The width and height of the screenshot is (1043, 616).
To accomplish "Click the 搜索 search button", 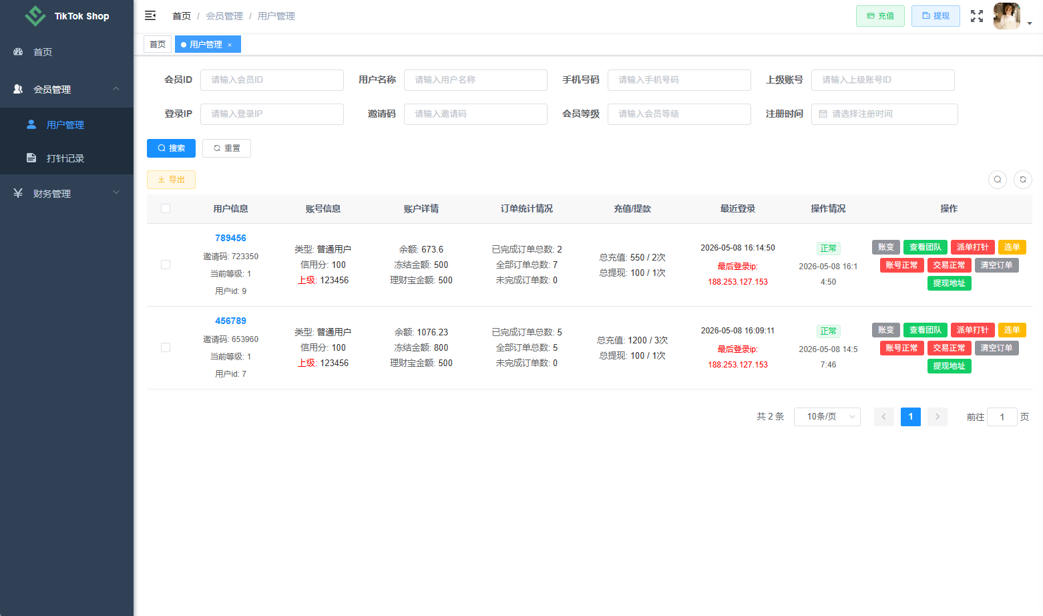I will (171, 148).
